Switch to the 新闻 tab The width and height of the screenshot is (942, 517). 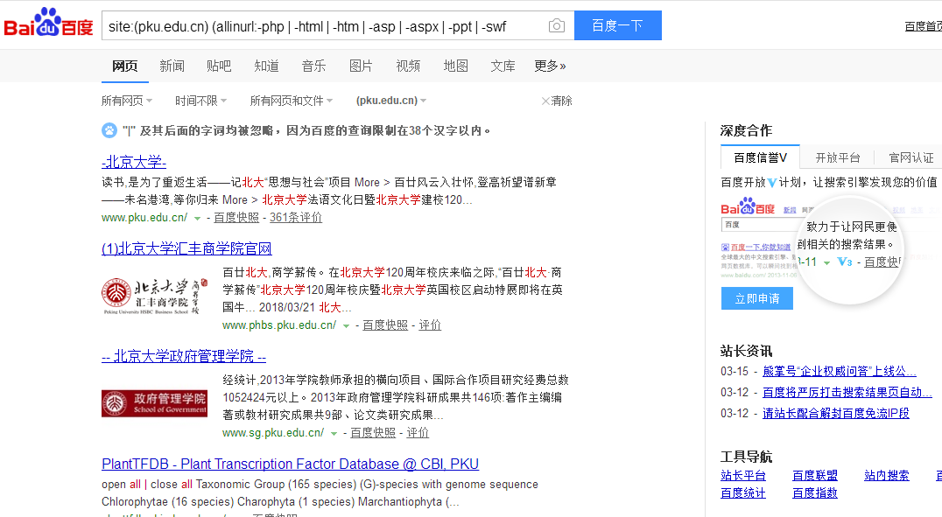tap(172, 66)
